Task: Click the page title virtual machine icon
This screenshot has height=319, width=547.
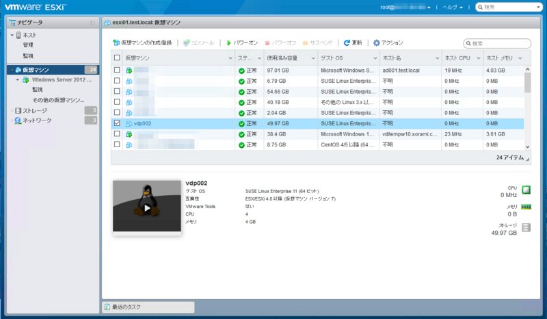Action: coord(107,23)
